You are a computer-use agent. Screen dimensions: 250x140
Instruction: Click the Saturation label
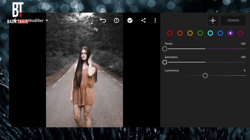click(171, 57)
